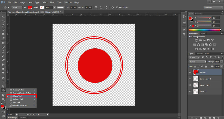Viewport: 224px width, 119px height.
Task: Uncheck the Align Edges checkbox
Action: coord(117,7)
